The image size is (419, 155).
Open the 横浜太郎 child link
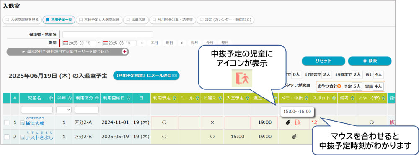[35, 123]
